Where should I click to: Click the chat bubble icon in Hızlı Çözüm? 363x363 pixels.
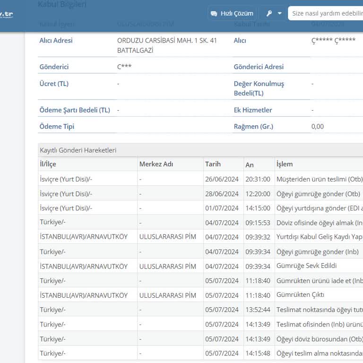(214, 13)
